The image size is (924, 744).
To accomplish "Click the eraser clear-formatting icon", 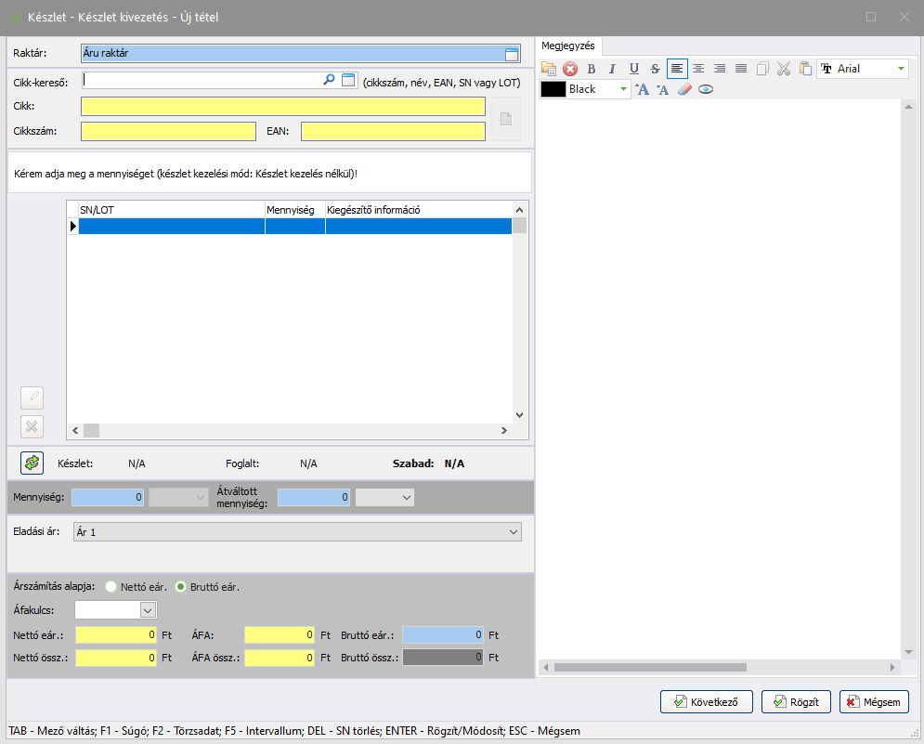I will pos(685,90).
